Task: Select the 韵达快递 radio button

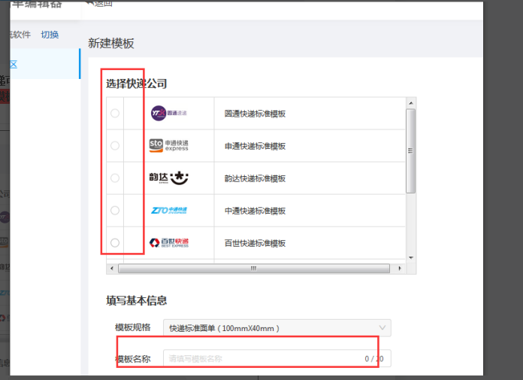Action: (x=115, y=178)
